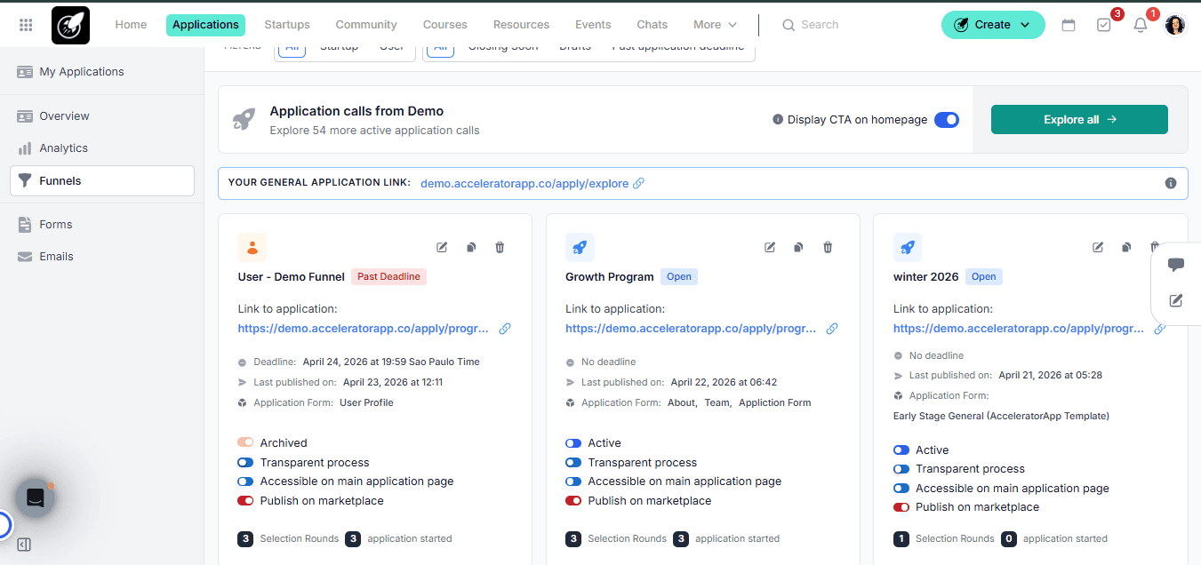Toggle Publish on marketplace for winter 2026

[901, 507]
